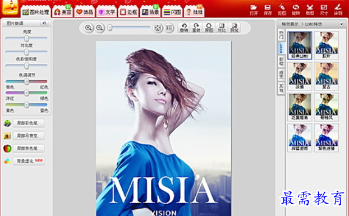Open the 背景虚化 background blur tool
This screenshot has height=216, width=349.
pos(29,161)
